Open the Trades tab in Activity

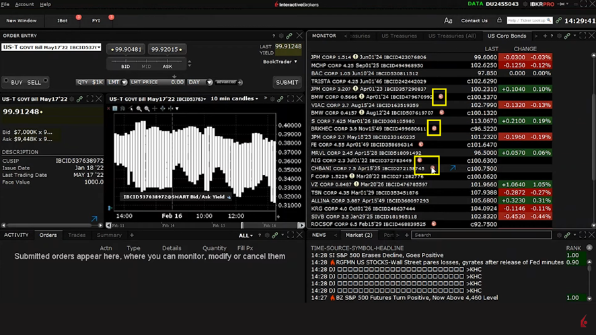tap(77, 235)
